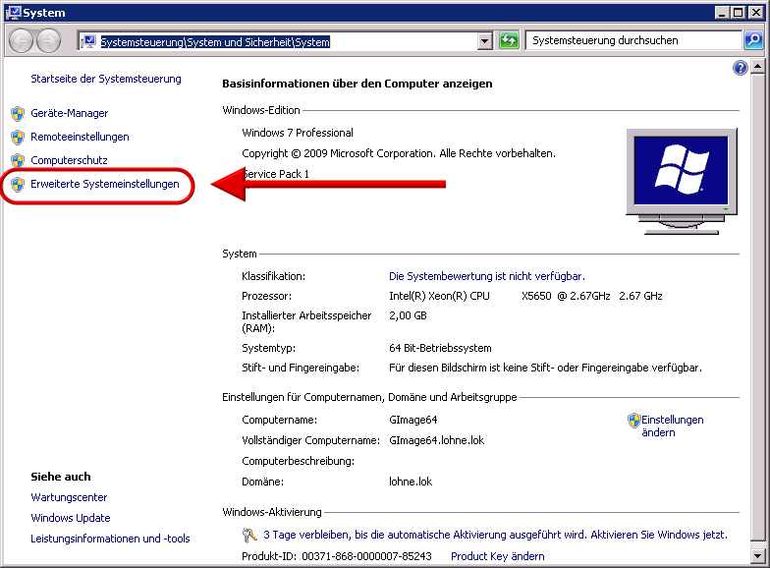Click the shield icon beside Einstellungen ändern
The height and width of the screenshot is (568, 770).
633,421
